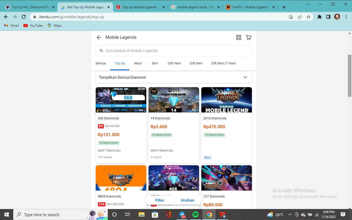Select the Gift Item (7 Hari) tab

click(x=224, y=63)
